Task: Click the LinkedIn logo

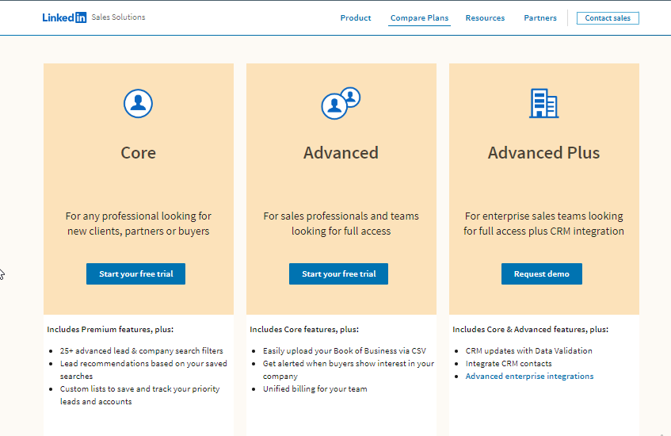Action: click(x=64, y=17)
